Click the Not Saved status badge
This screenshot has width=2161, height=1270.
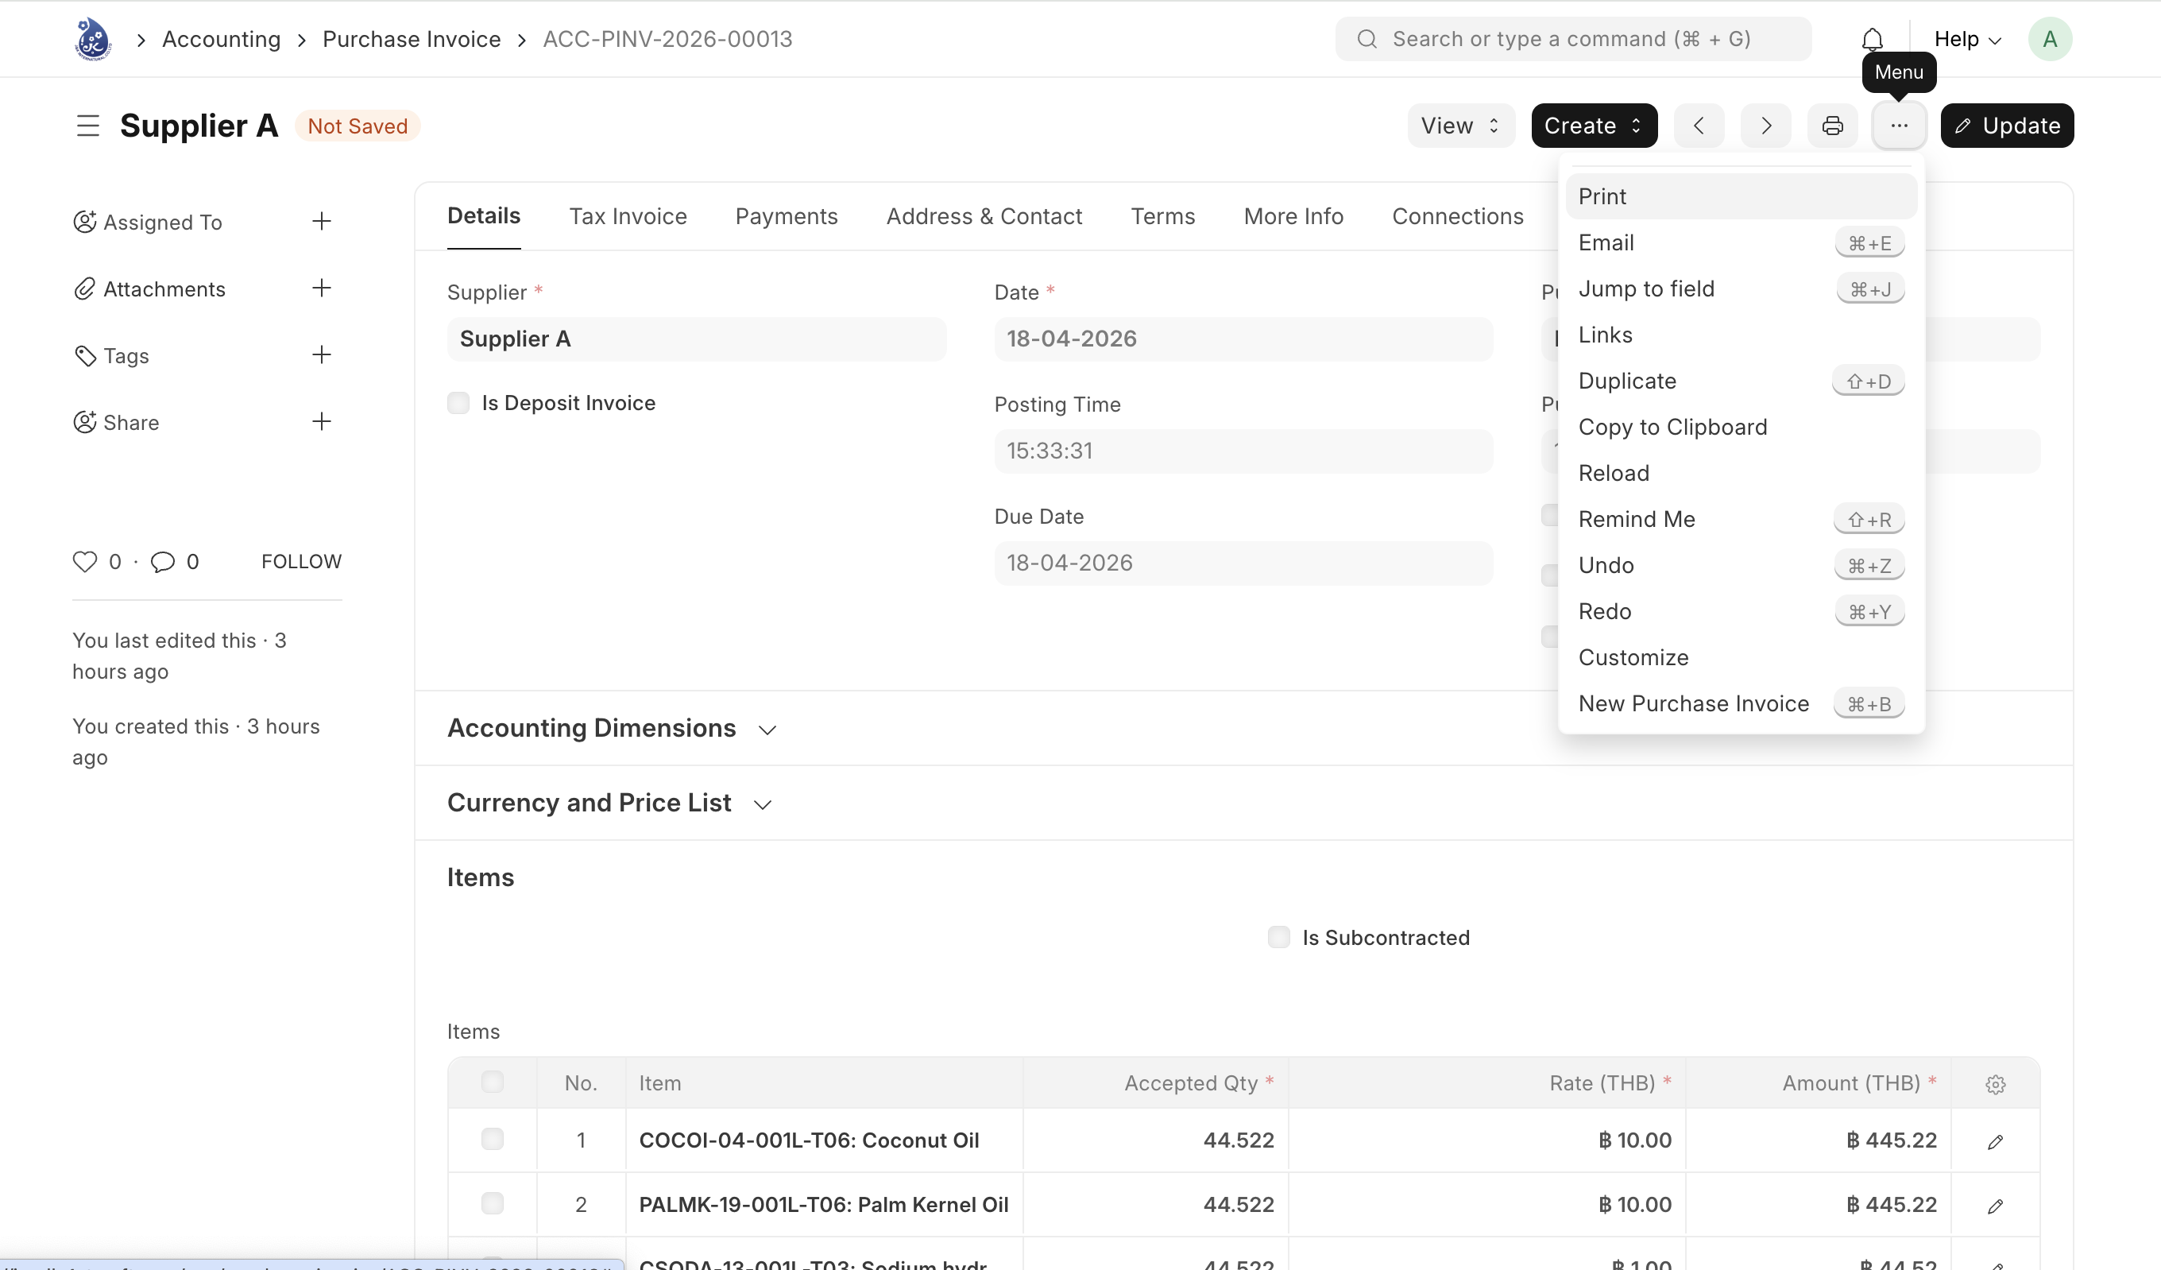click(358, 126)
